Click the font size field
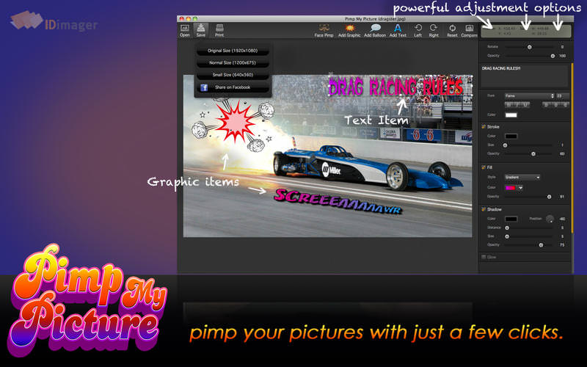Screen dimensions: 587x367 pyautogui.click(x=562, y=96)
